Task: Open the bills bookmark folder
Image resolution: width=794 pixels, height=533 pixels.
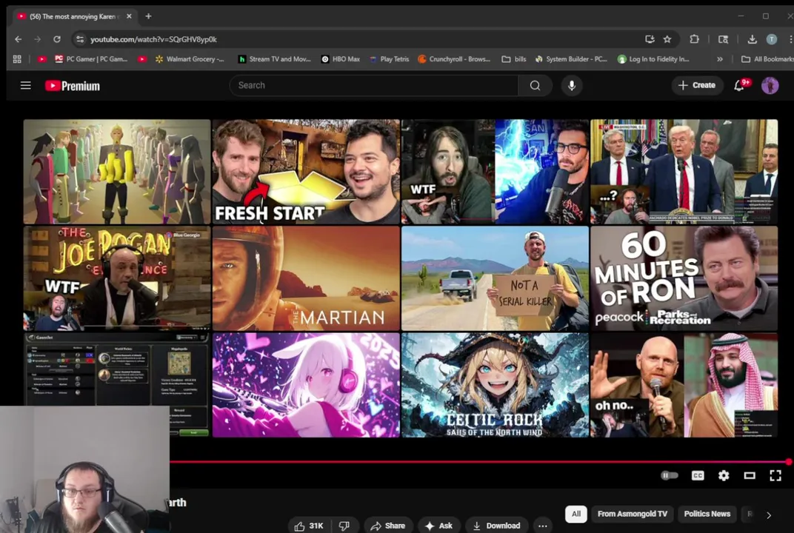Action: pos(514,59)
